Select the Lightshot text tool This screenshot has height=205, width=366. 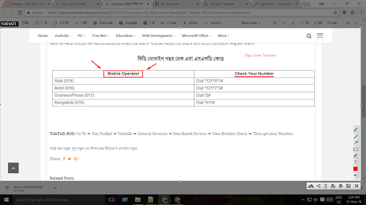pyautogui.click(x=356, y=162)
